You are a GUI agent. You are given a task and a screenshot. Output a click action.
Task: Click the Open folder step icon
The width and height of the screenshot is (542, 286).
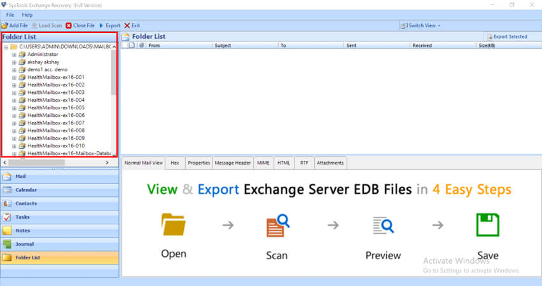pyautogui.click(x=173, y=224)
